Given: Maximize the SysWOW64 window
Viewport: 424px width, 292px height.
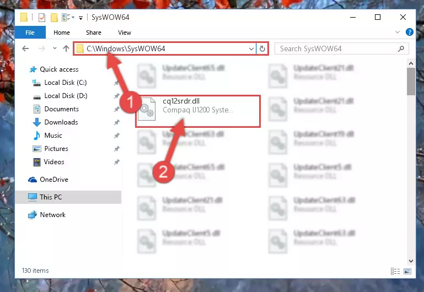Looking at the screenshot, I should pos(378,17).
